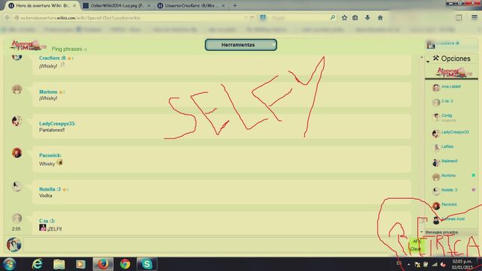Image resolution: width=482 pixels, height=271 pixels.
Task: Expand the Mensajes privados section
Action: click(441, 233)
